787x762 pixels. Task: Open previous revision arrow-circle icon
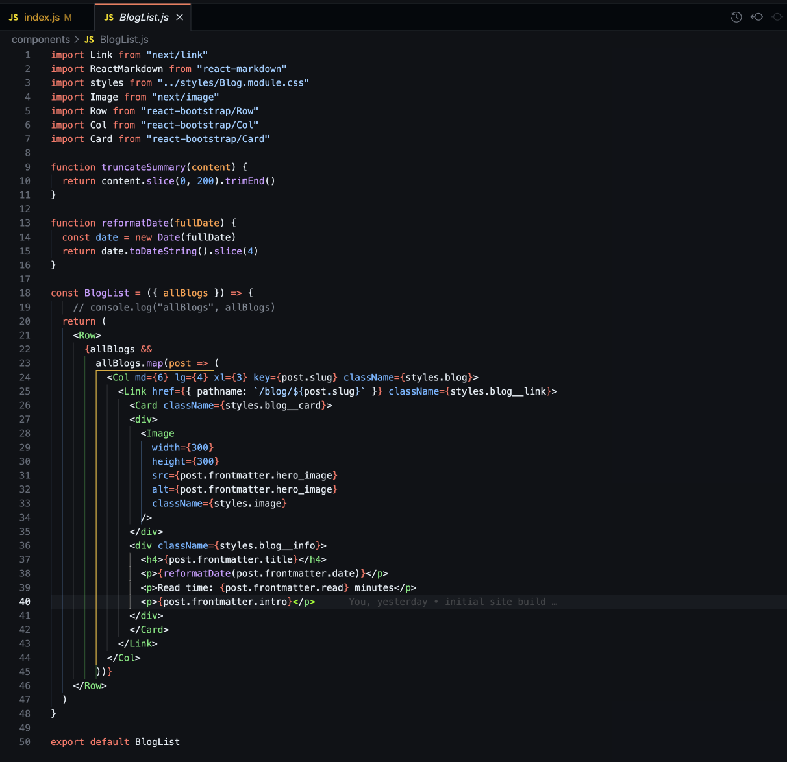point(756,17)
